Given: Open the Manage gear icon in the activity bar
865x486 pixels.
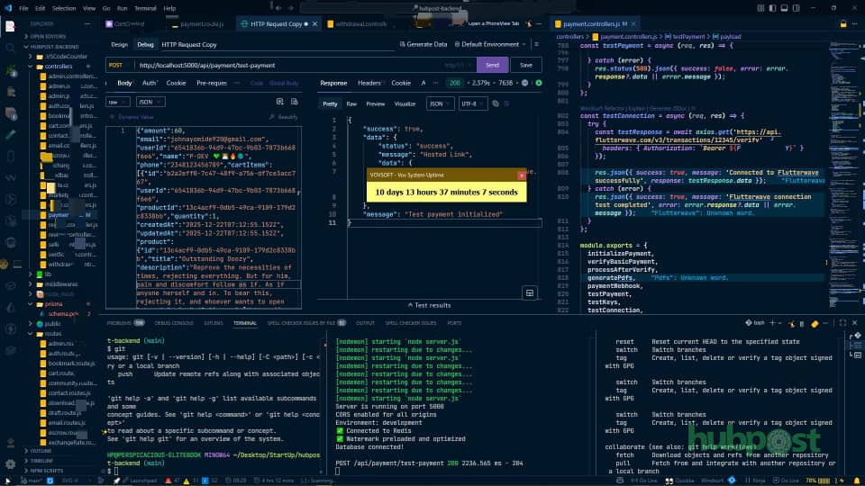Looking at the screenshot, I should (x=10, y=464).
